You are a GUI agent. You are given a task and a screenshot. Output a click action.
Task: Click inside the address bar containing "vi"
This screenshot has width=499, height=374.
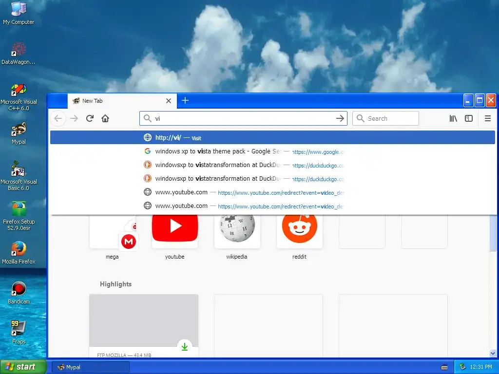(x=244, y=119)
